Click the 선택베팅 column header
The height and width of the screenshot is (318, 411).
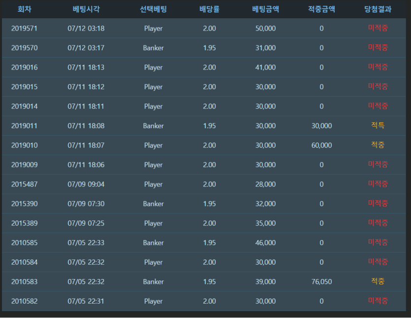pyautogui.click(x=154, y=9)
